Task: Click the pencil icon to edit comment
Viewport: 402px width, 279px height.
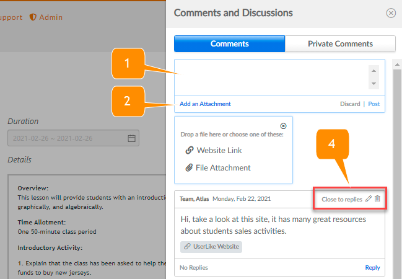Action: coord(369,199)
